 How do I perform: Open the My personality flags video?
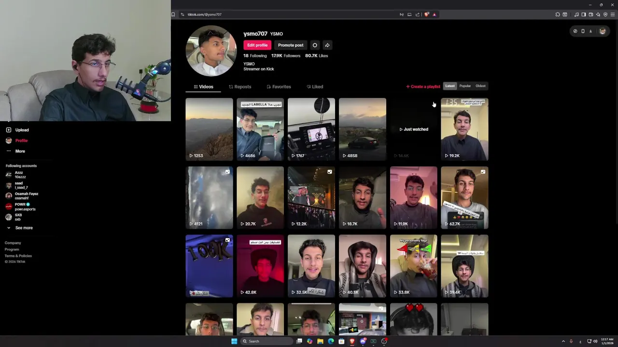(x=414, y=266)
